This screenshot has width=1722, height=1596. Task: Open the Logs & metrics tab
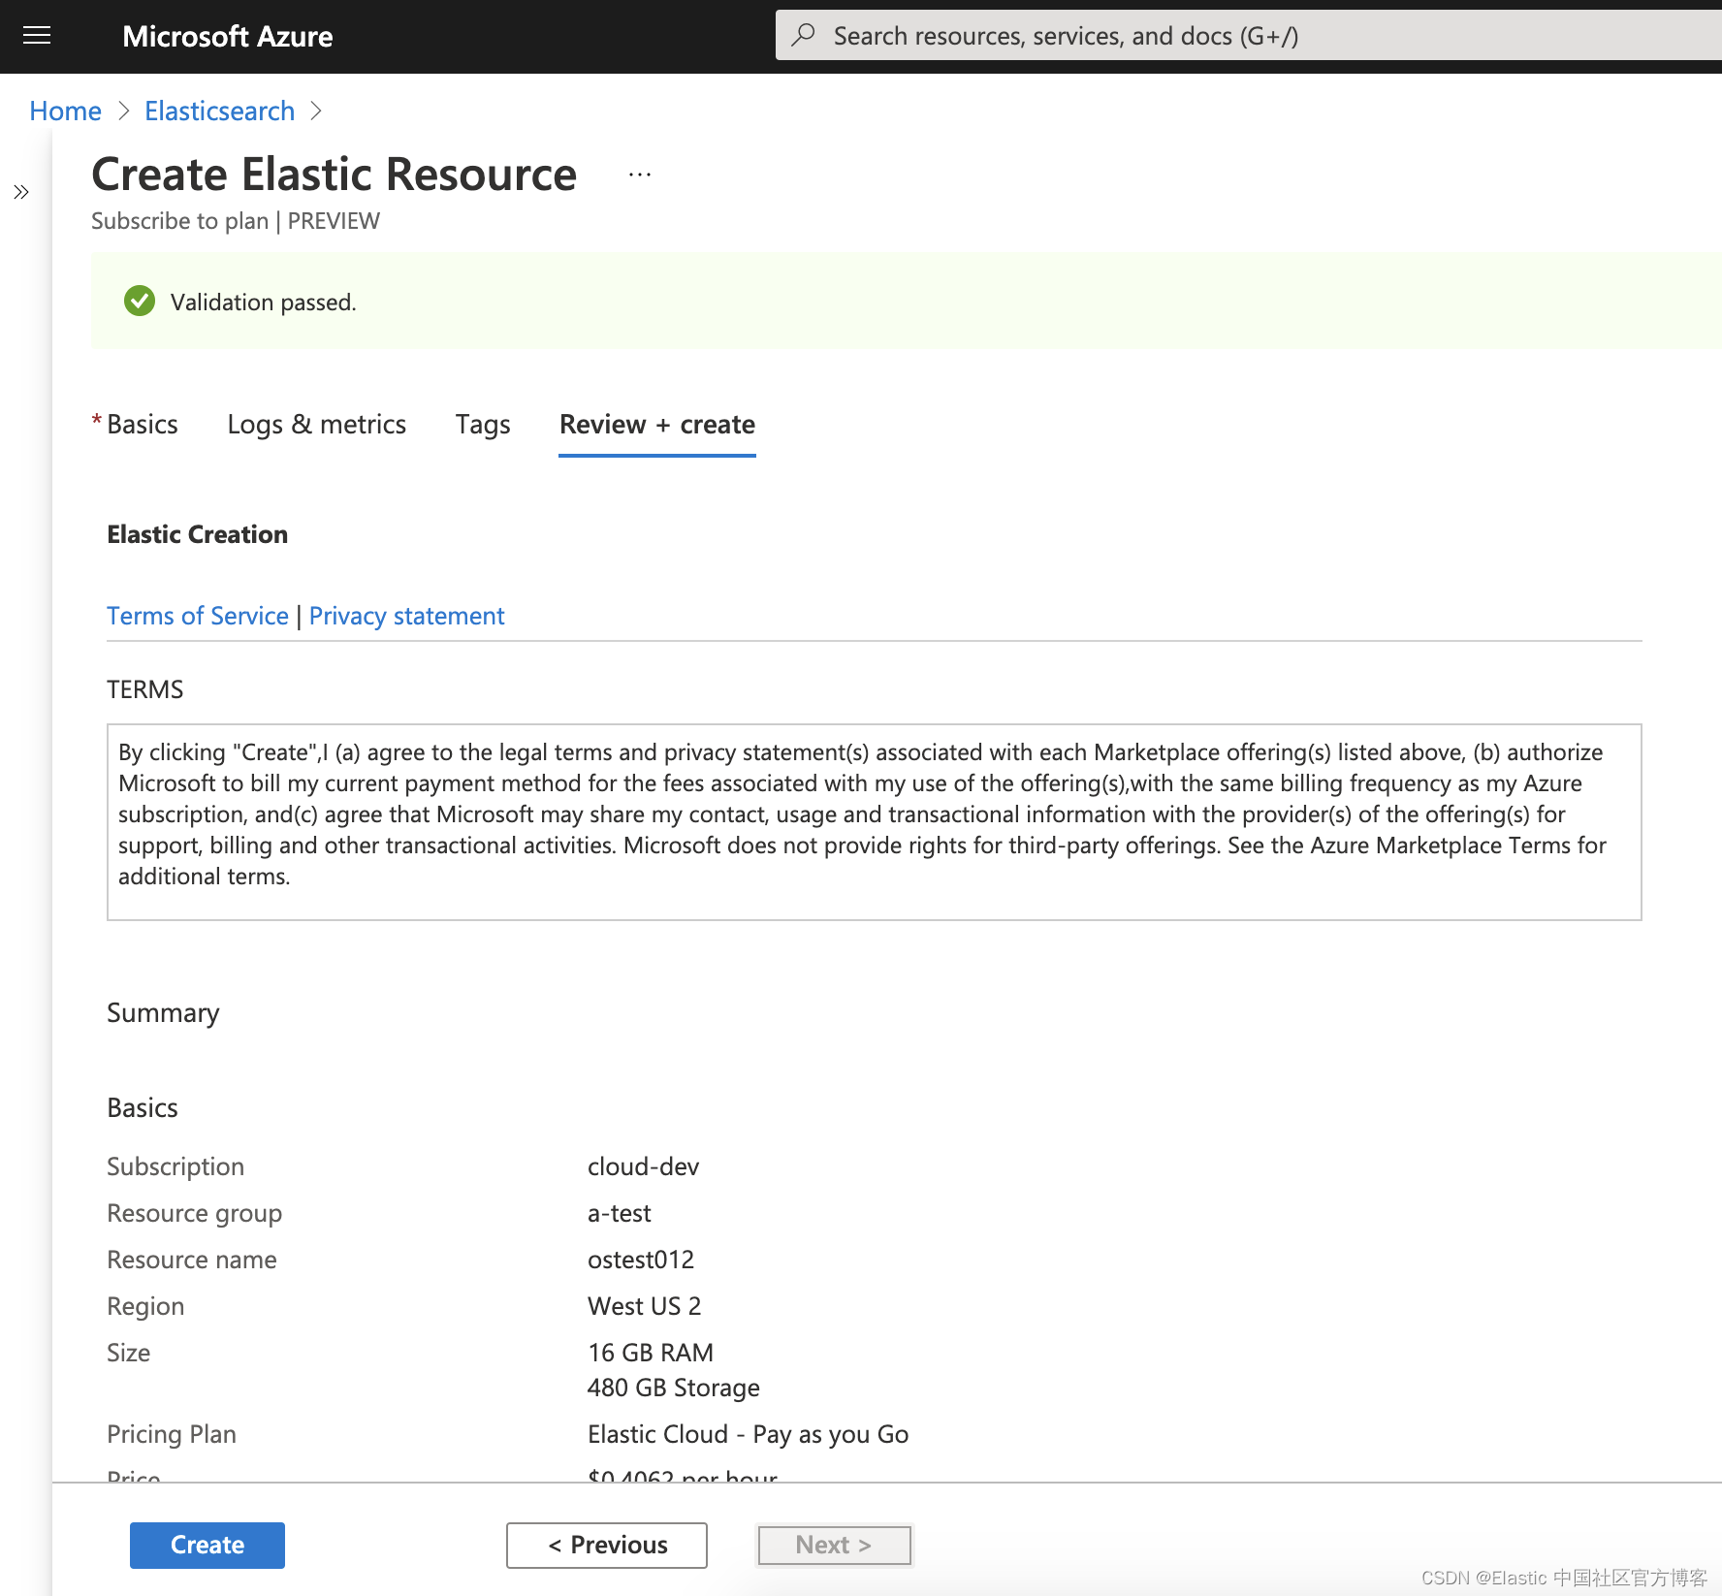317,424
